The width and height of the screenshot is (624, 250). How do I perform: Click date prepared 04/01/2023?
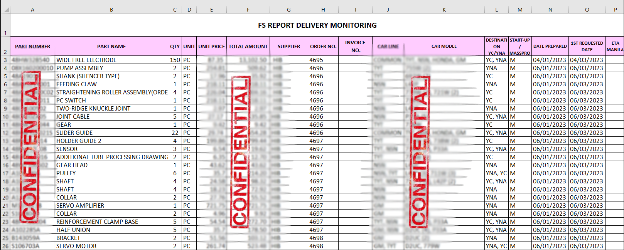[550, 60]
